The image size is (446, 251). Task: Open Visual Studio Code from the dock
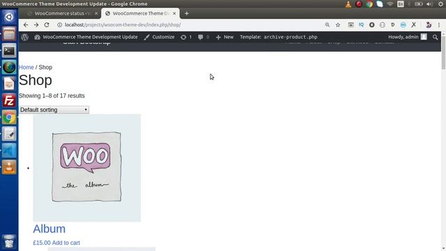point(9,151)
